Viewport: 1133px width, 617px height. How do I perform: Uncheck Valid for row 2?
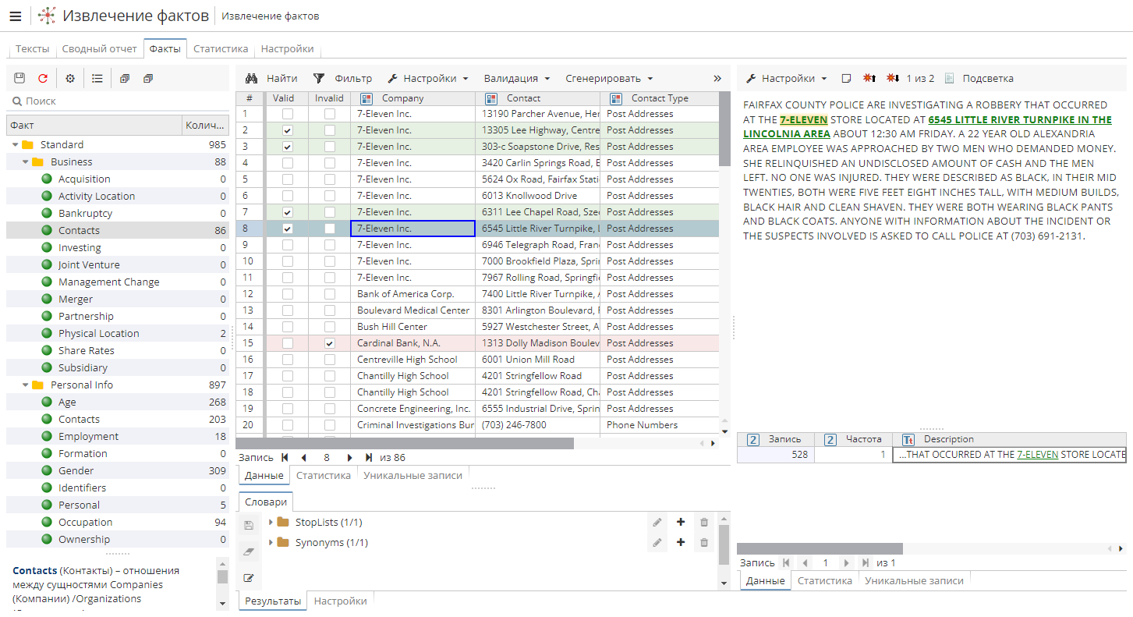tap(288, 130)
